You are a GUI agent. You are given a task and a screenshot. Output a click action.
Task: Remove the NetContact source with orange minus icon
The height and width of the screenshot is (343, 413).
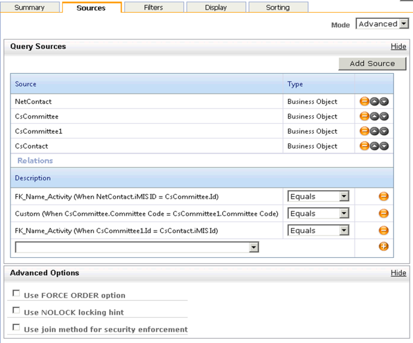click(364, 102)
